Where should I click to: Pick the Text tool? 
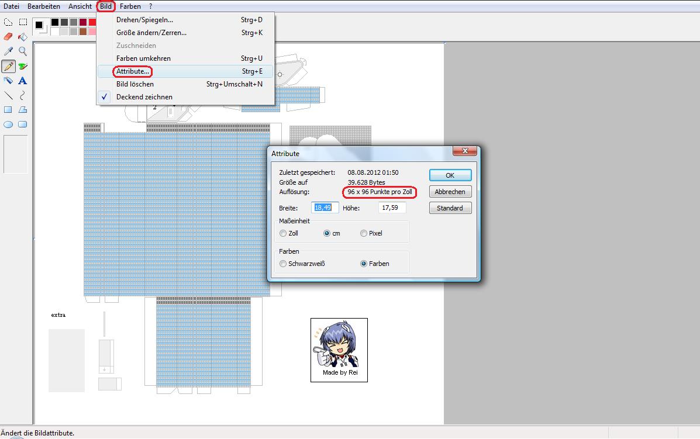tap(23, 81)
